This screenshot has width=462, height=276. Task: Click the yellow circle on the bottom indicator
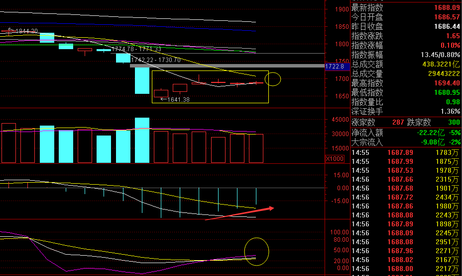pos(257,252)
